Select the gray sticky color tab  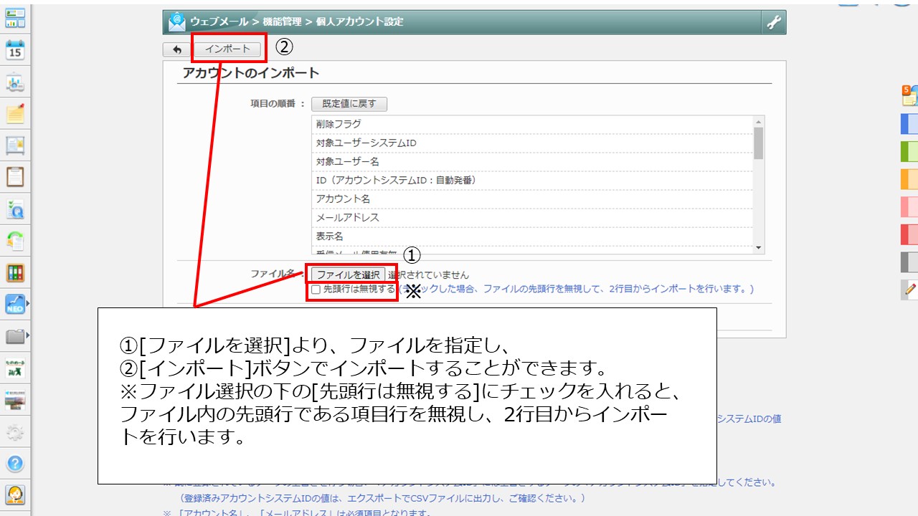[909, 262]
